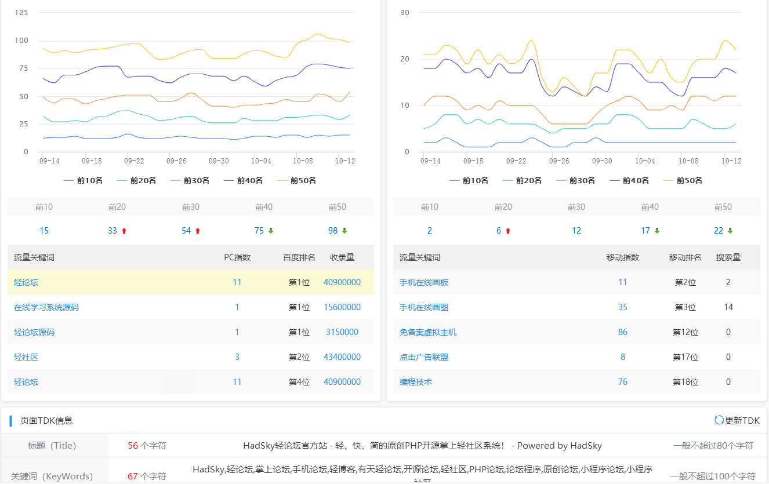Viewport: 769px width, 484px height.
Task: Click the HadSky轻论坛官方站 title text
Action: pos(423,446)
